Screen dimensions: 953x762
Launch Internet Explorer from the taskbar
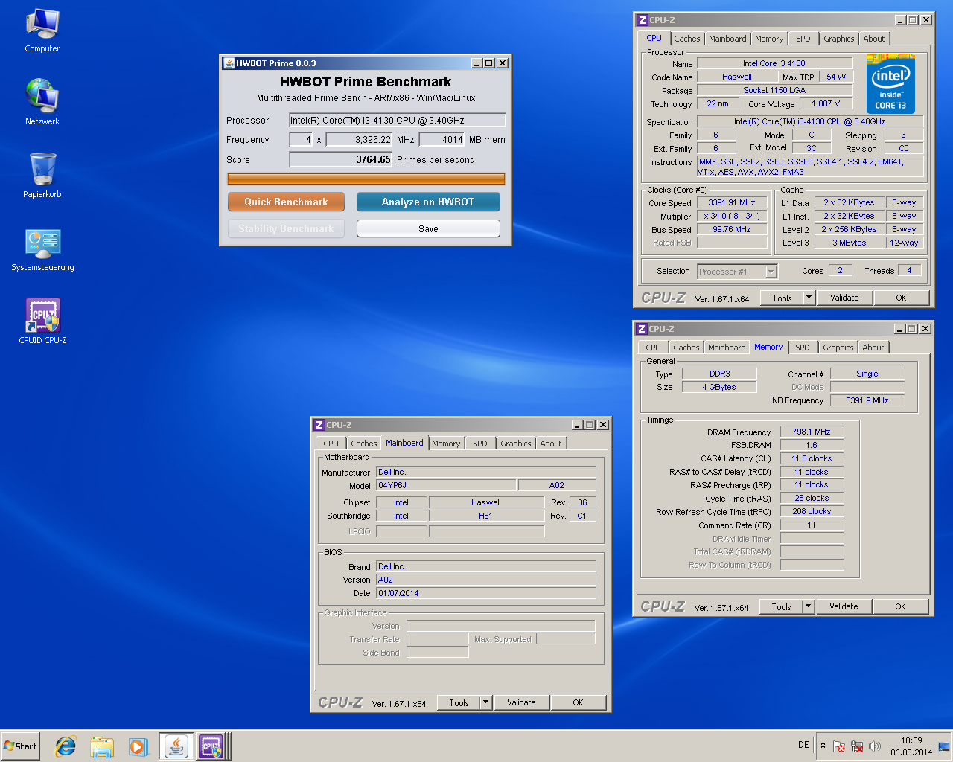point(66,746)
